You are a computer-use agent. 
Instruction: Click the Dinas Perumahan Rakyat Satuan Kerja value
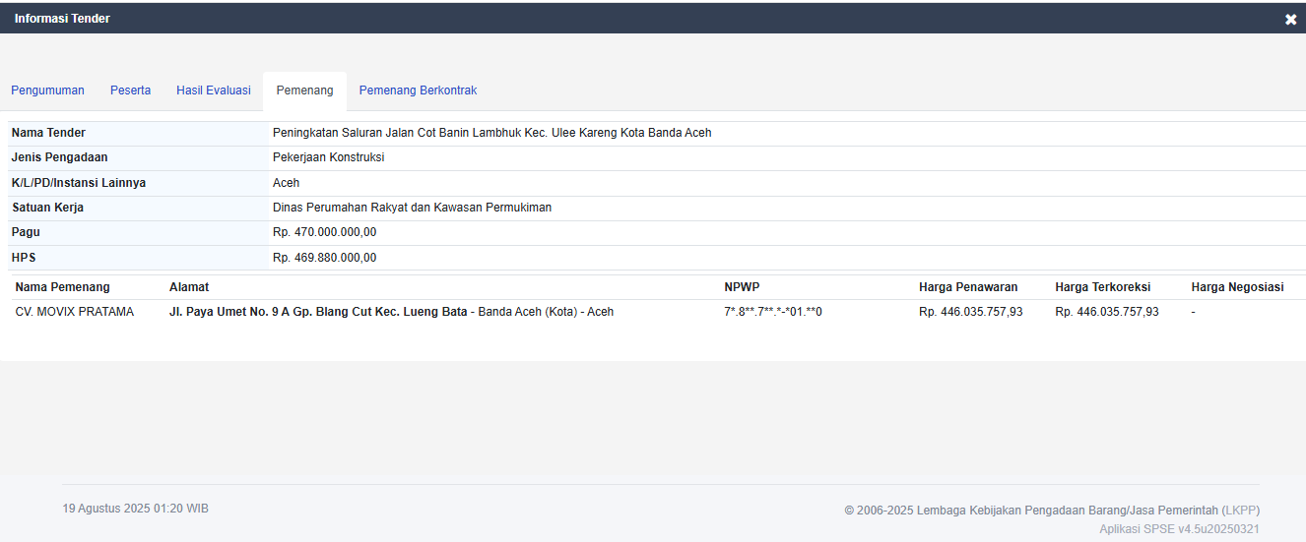pos(412,208)
